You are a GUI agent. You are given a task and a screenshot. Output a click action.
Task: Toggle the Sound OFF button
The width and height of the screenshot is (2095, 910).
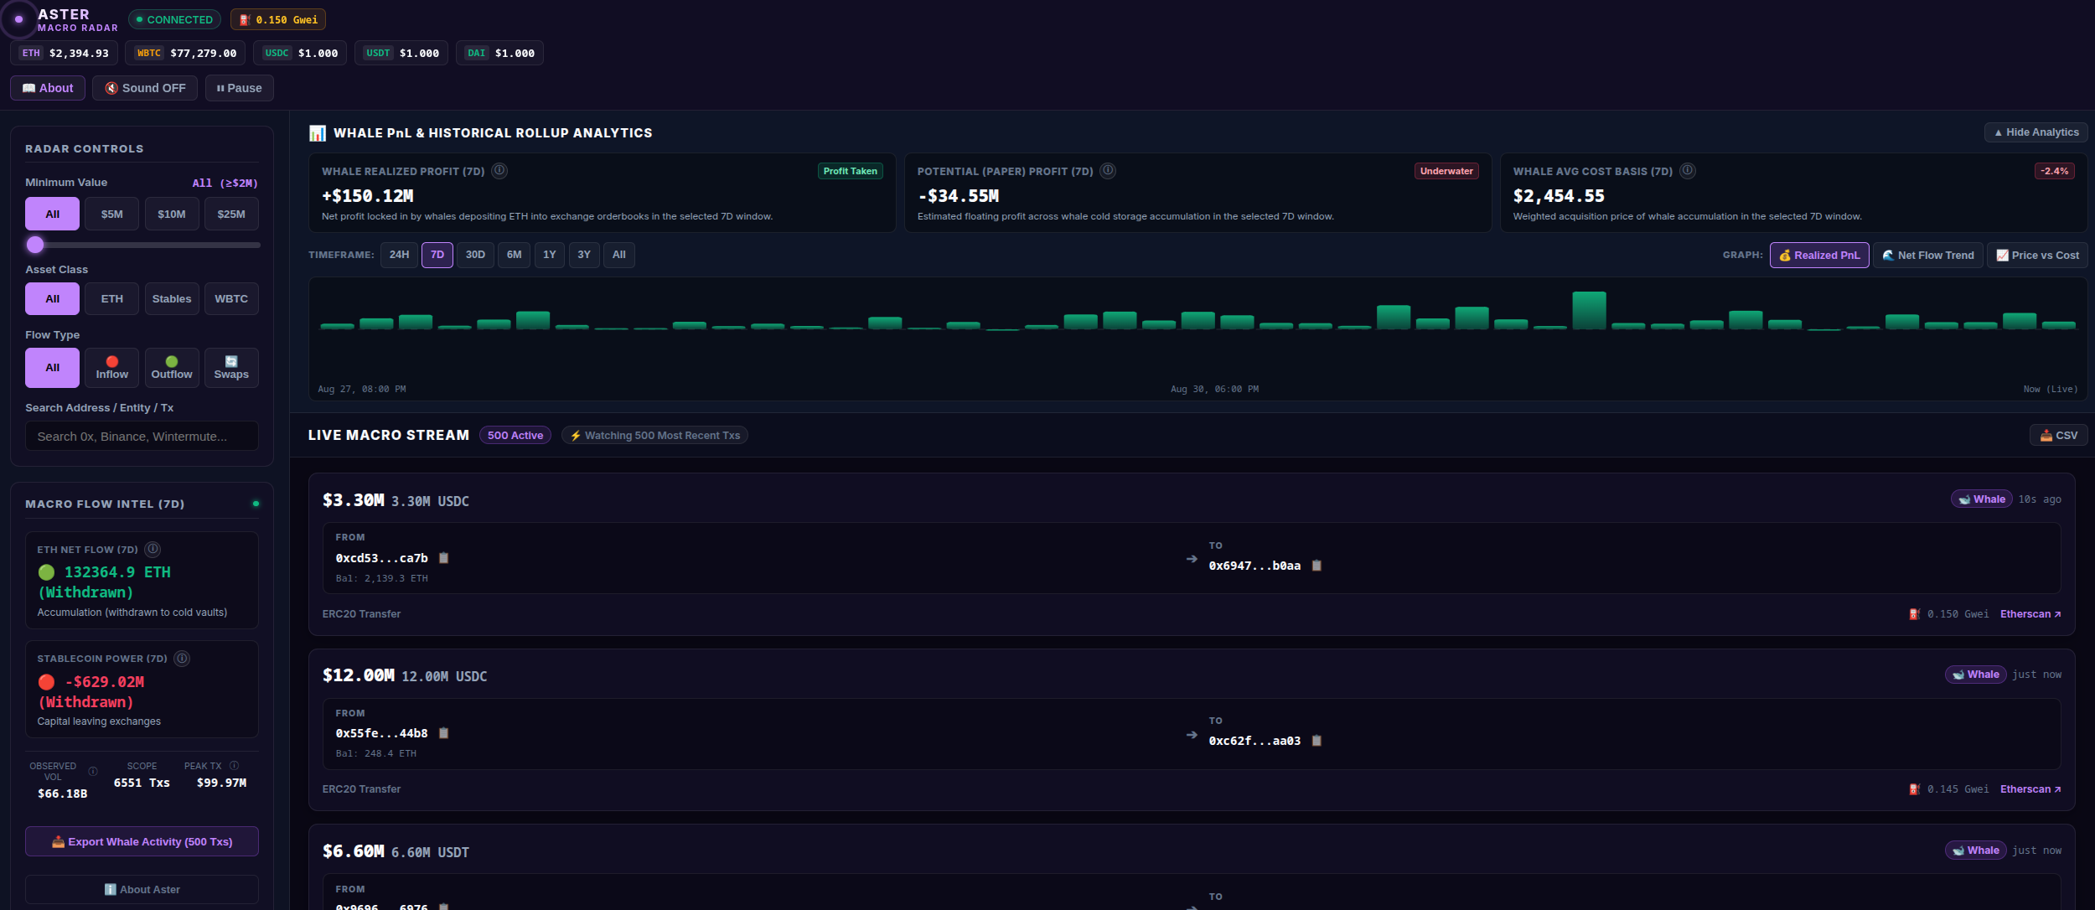(x=145, y=88)
